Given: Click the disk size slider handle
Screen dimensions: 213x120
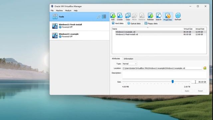Looking at the screenshot, I should [172, 81].
